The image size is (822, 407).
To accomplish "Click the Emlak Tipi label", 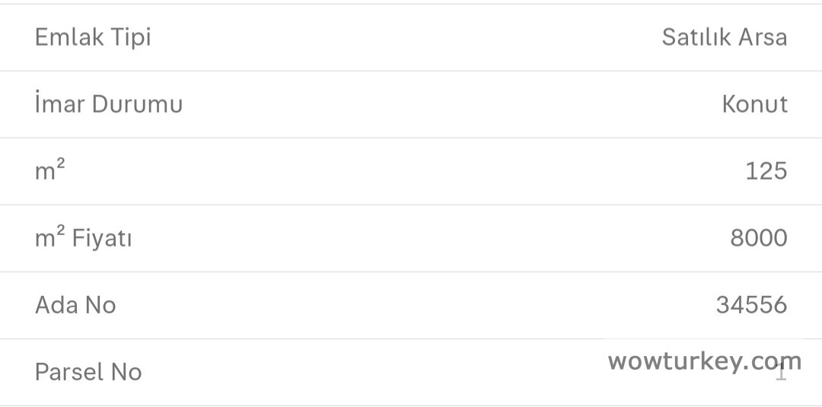I will click(93, 37).
